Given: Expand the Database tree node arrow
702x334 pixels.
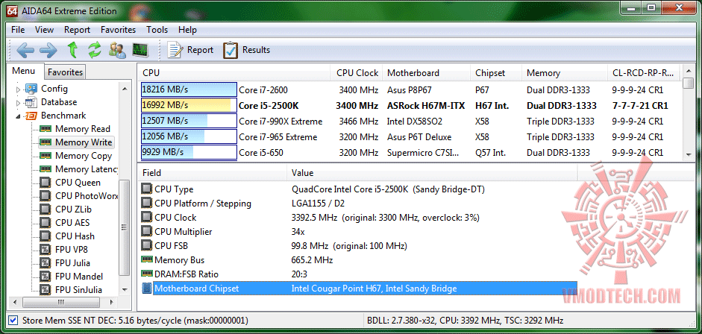Looking at the screenshot, I should [x=19, y=102].
